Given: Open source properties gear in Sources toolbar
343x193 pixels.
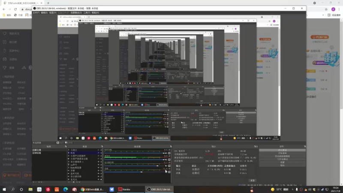Looking at the screenshot, I should pyautogui.click(x=74, y=182).
